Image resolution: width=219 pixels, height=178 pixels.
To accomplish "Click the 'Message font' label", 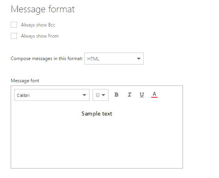I will (25, 81).
